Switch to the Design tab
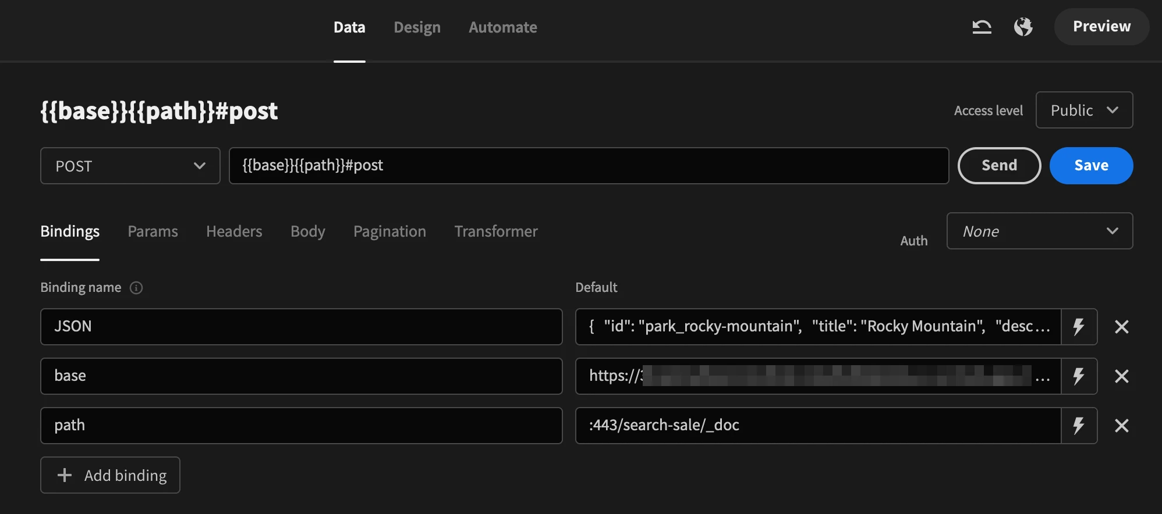Image resolution: width=1162 pixels, height=514 pixels. coord(417,27)
